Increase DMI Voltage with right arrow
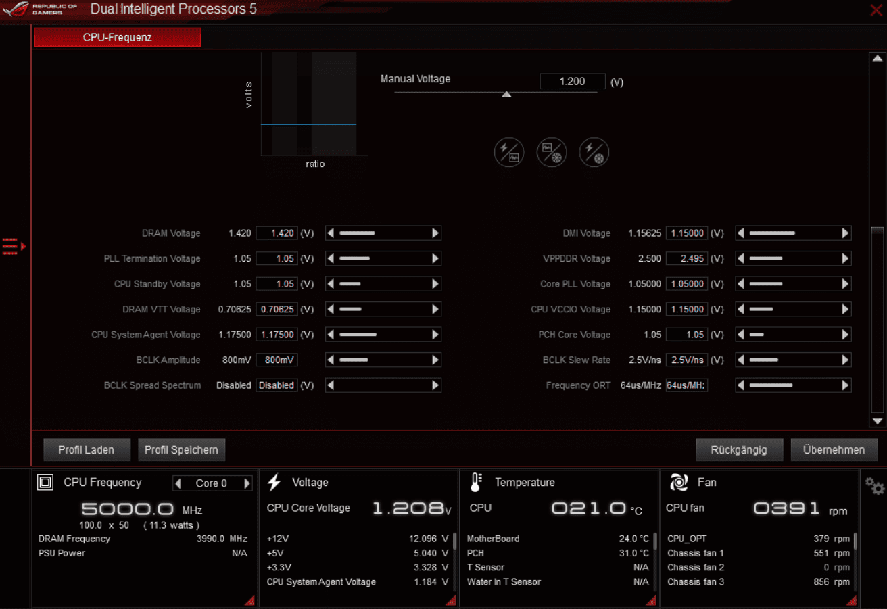This screenshot has width=887, height=609. pyautogui.click(x=845, y=233)
